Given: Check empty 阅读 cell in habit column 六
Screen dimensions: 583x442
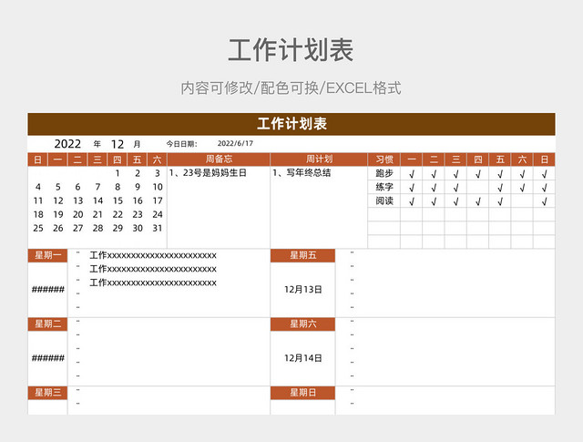Looking at the screenshot, I should pos(522,201).
